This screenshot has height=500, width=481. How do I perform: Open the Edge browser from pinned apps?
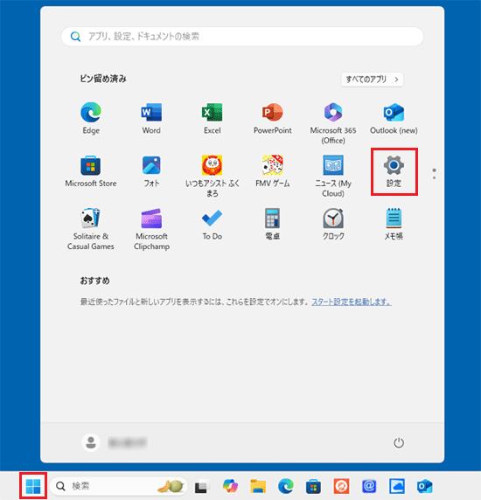tap(91, 118)
